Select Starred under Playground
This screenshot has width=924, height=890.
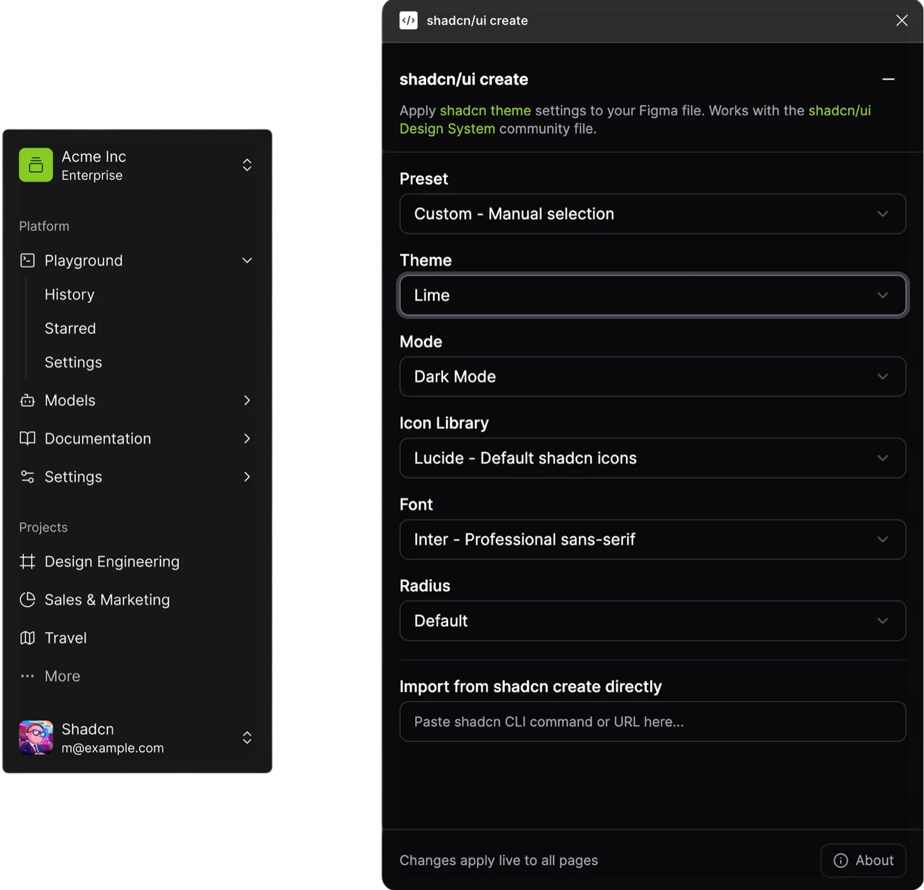(x=70, y=328)
